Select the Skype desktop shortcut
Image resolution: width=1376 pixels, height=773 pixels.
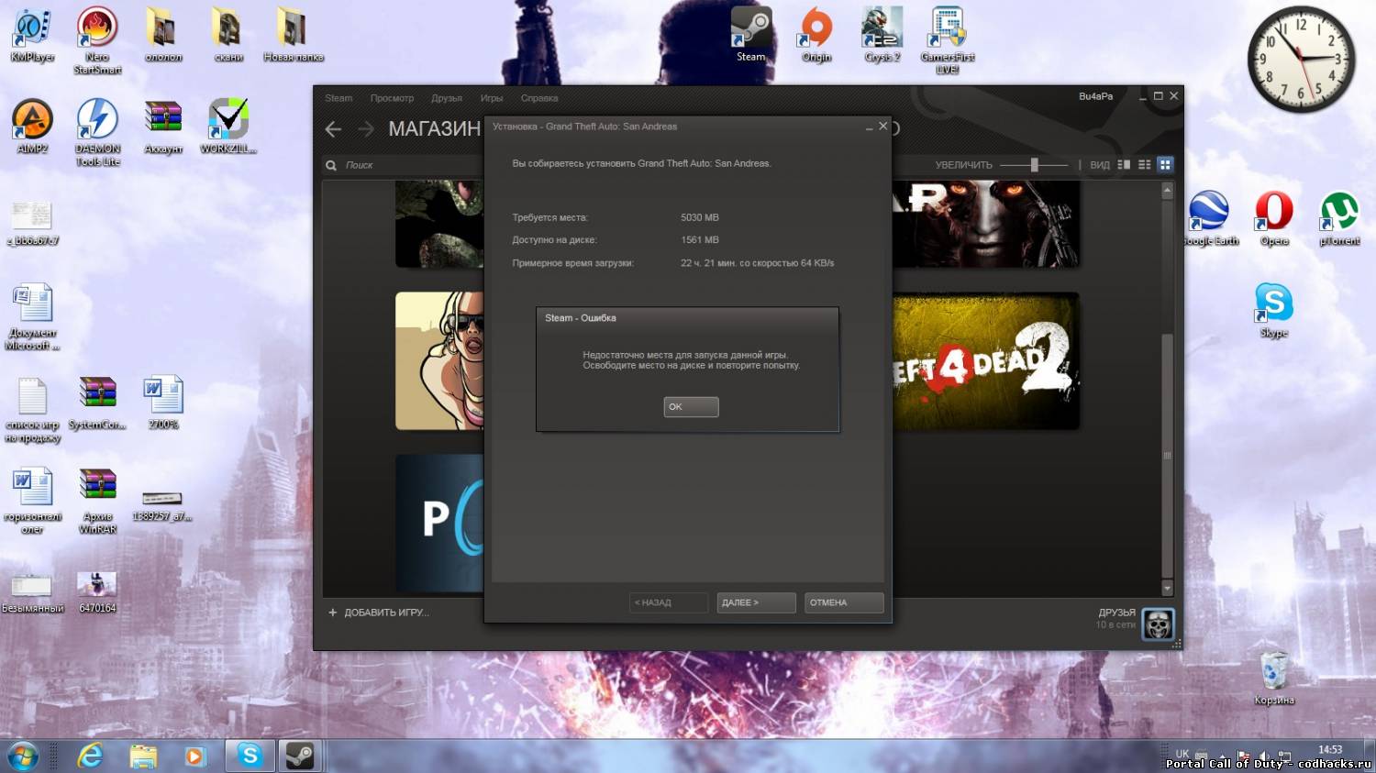[1274, 310]
